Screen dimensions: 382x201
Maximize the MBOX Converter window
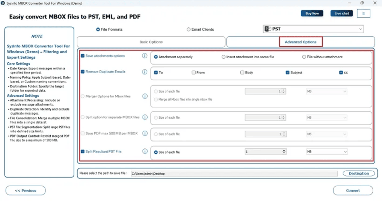click(362, 3)
